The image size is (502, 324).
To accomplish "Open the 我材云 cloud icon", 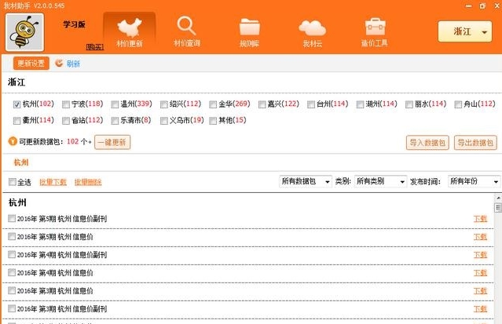I will point(312,32).
